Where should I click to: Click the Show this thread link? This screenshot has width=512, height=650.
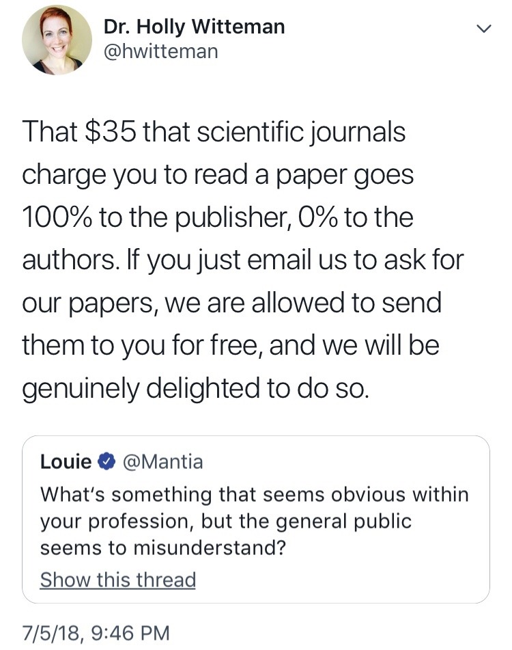[x=117, y=580]
